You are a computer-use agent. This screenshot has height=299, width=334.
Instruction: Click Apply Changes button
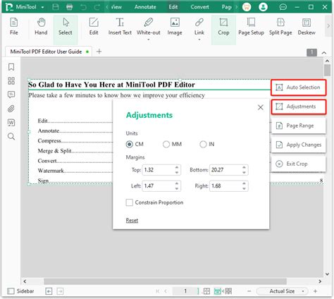coord(298,145)
